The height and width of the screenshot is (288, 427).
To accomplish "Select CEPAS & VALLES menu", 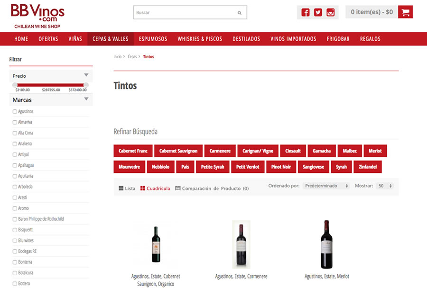I will (x=110, y=39).
